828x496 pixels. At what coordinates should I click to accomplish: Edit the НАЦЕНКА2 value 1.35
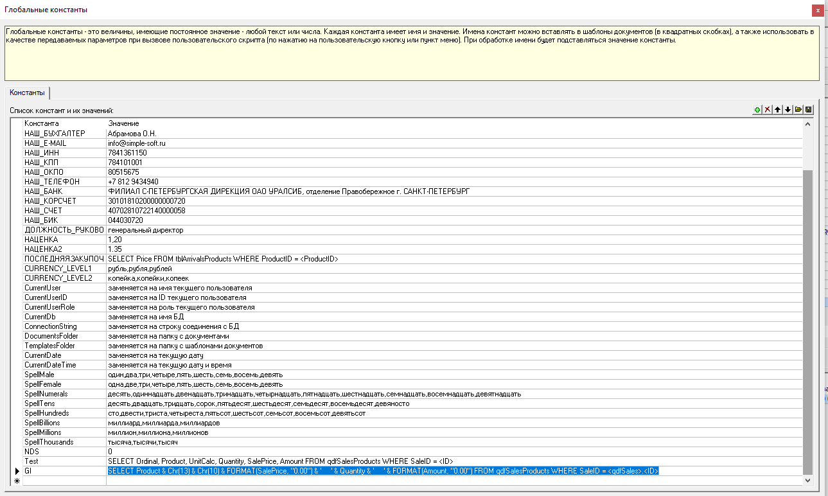click(x=117, y=249)
